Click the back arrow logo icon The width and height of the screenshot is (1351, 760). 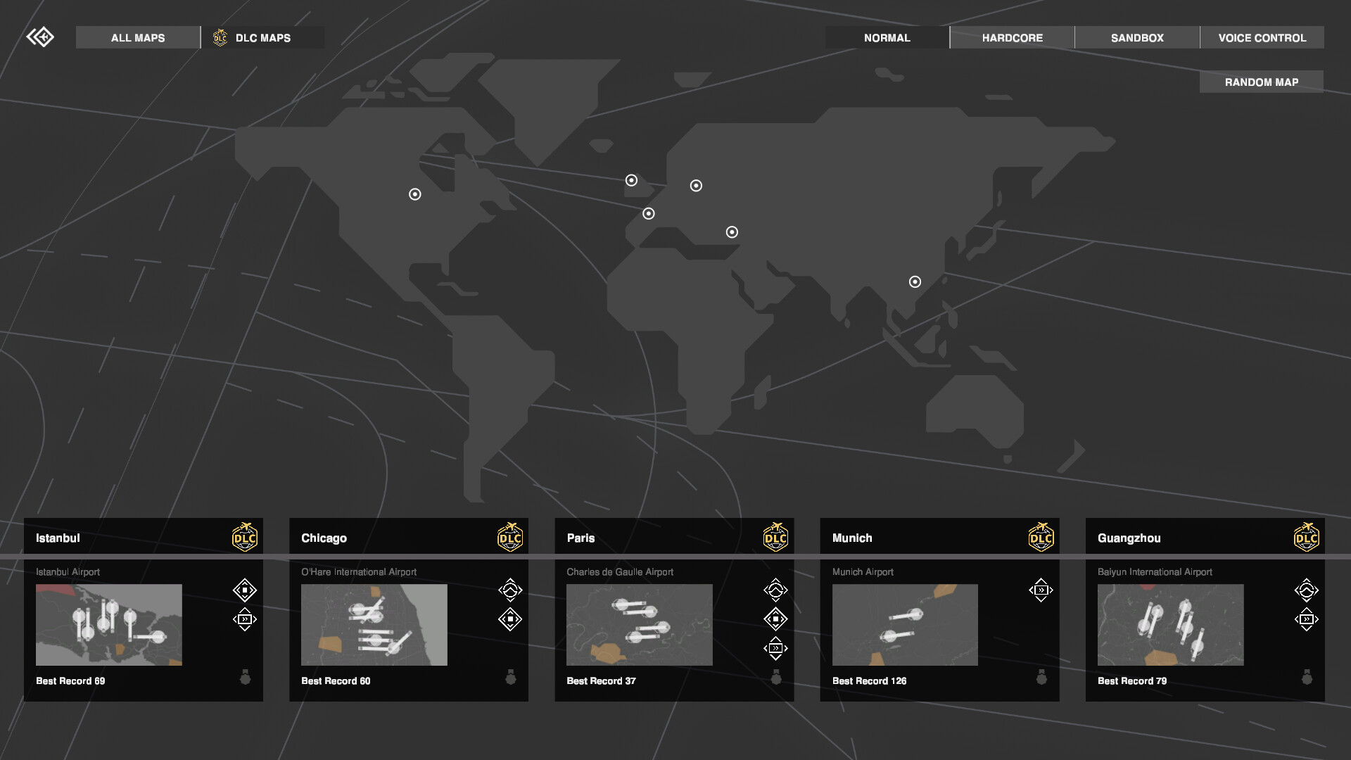[40, 37]
